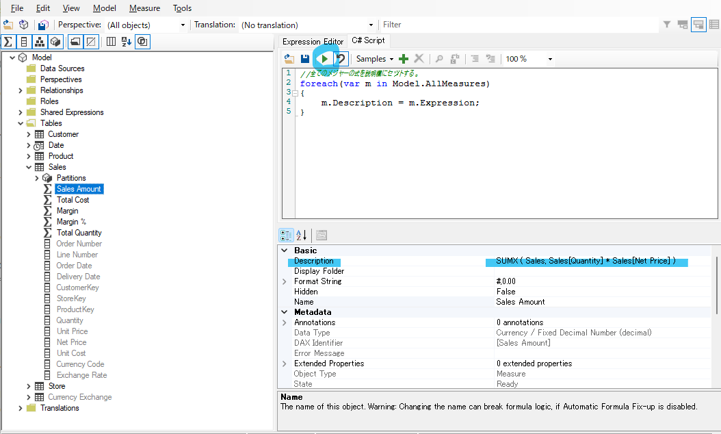Switch to the Expression Editor tab
This screenshot has height=434, width=721.
tap(313, 42)
